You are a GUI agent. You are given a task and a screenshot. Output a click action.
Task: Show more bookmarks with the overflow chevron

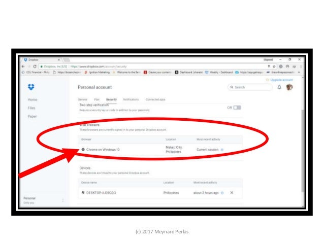point(299,72)
